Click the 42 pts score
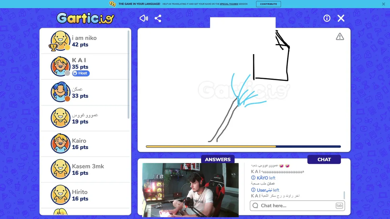Screen dimensions: 390x219 coord(80,44)
